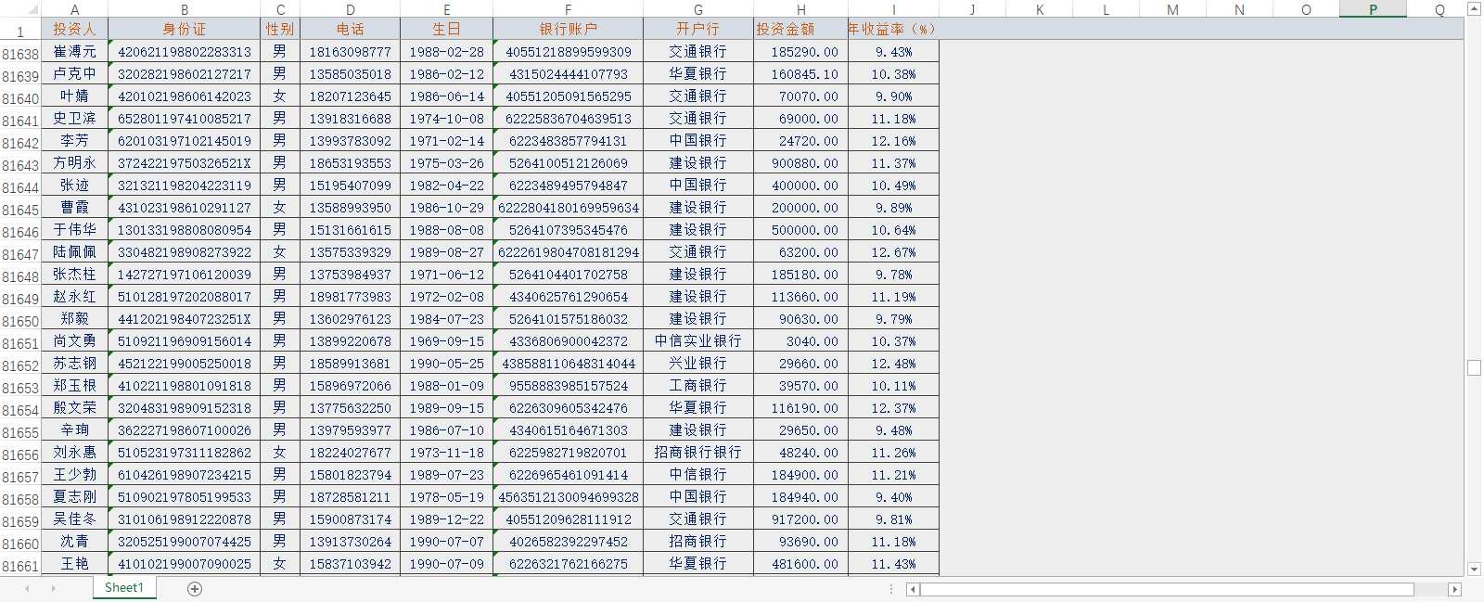Select the cell with name 刘永惠
The height and width of the screenshot is (602, 1484).
click(x=75, y=453)
